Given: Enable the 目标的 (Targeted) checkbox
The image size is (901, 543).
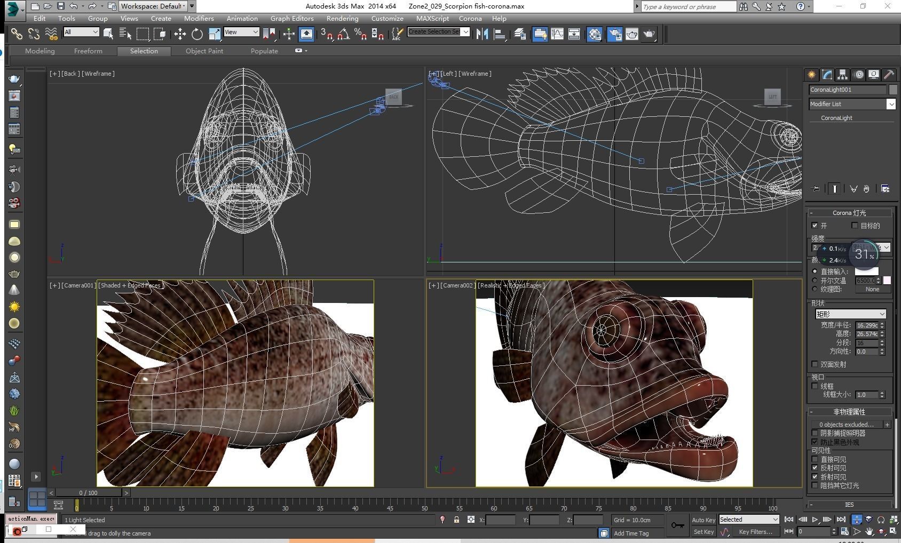Looking at the screenshot, I should [855, 226].
